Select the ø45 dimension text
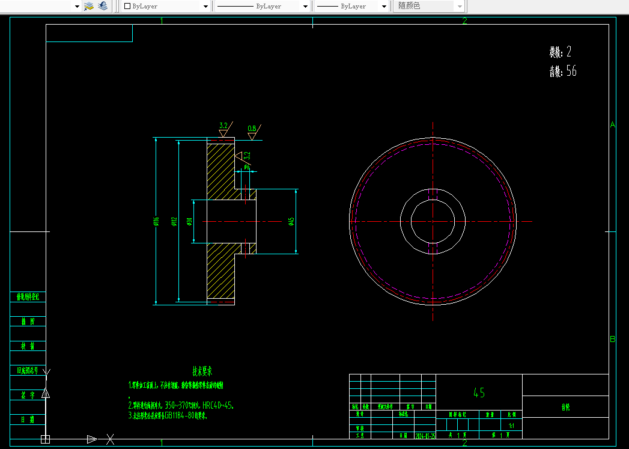 pos(291,221)
